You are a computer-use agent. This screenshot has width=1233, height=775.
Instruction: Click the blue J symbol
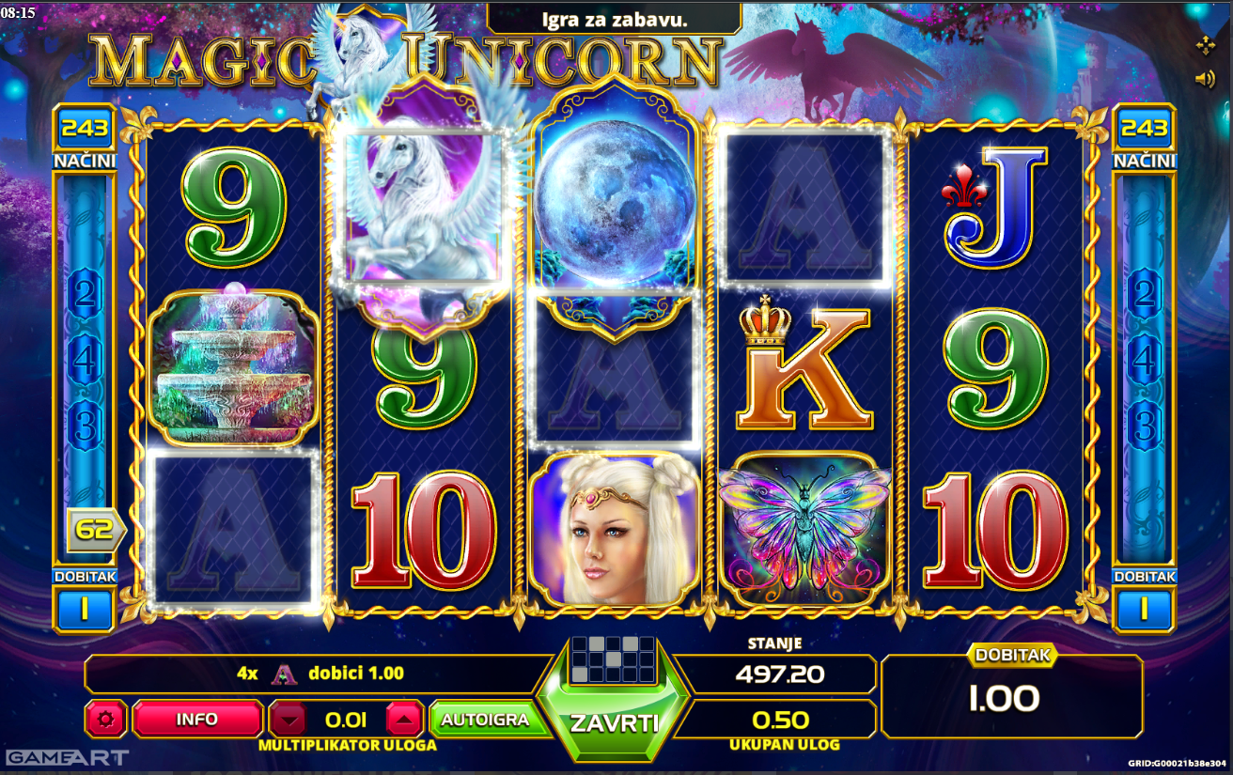coord(996,207)
